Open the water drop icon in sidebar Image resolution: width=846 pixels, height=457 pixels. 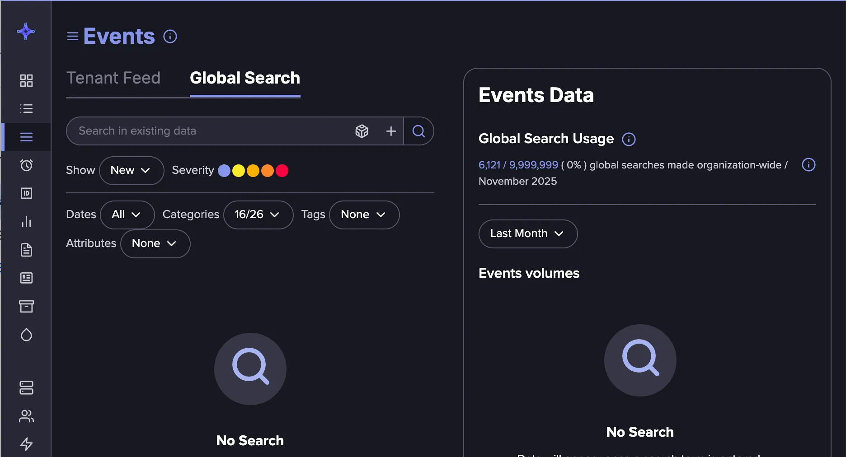[x=26, y=335]
